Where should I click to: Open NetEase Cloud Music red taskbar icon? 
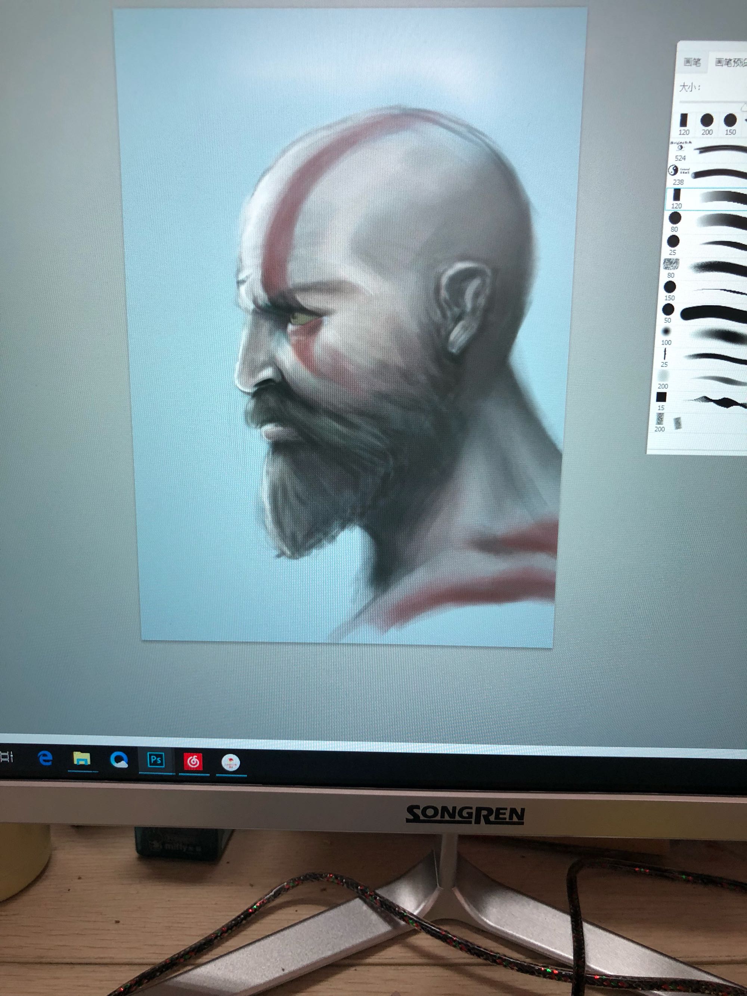point(193,762)
